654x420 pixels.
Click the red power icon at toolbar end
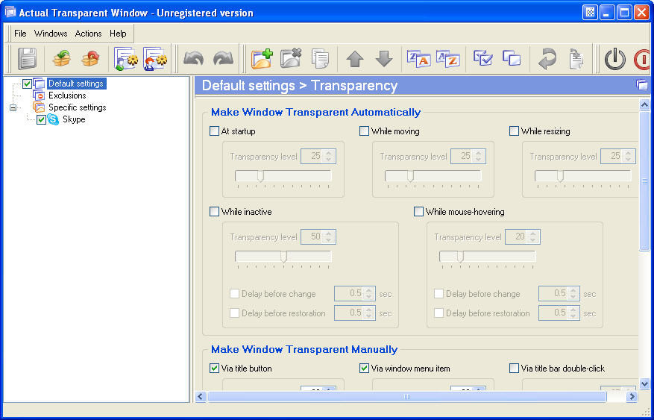(x=643, y=59)
